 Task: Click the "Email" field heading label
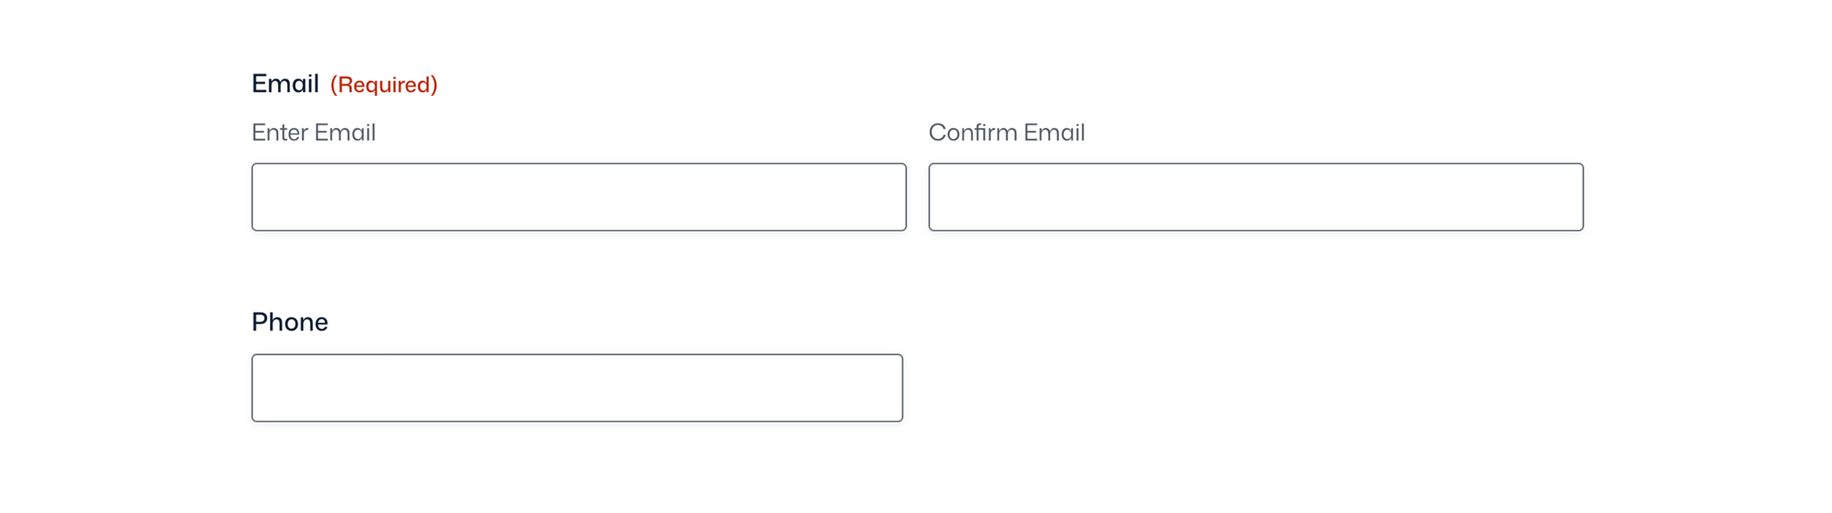pyautogui.click(x=285, y=84)
